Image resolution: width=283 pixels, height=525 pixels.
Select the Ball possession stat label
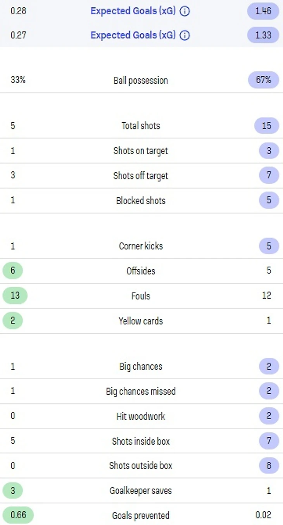[141, 81]
